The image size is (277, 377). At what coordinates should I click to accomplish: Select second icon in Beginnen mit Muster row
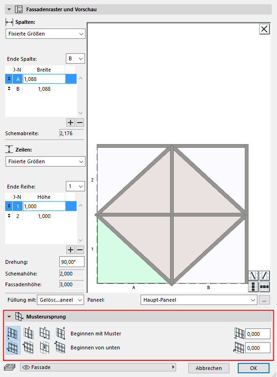point(28,333)
